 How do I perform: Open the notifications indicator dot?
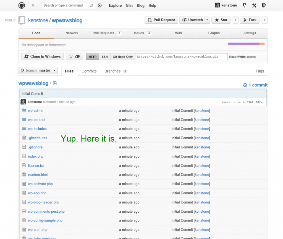coord(33,5)
